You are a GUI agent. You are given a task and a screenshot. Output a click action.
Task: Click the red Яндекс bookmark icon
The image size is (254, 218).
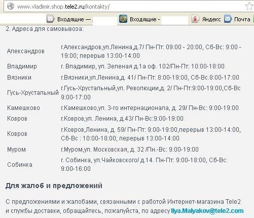coord(195,19)
